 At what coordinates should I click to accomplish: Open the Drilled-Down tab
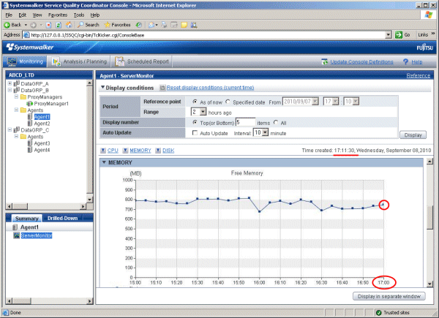[62, 218]
